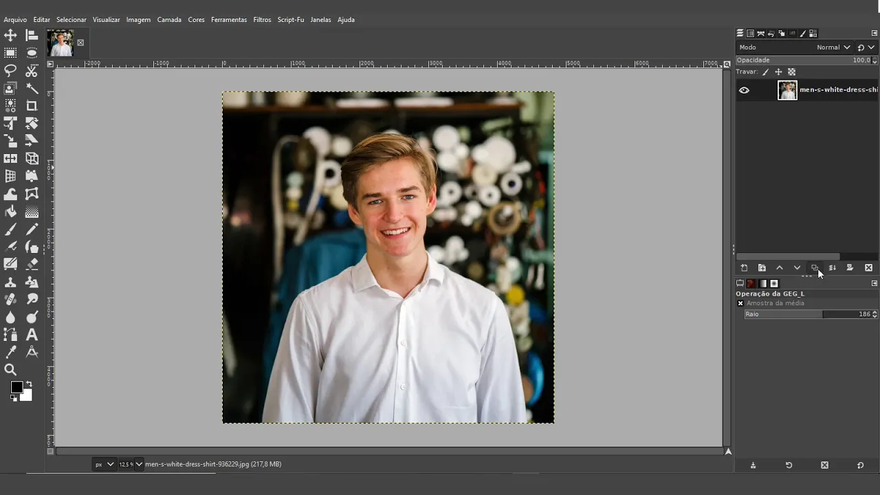
Task: Open the Layers dock tab configuration menu
Action: point(874,33)
